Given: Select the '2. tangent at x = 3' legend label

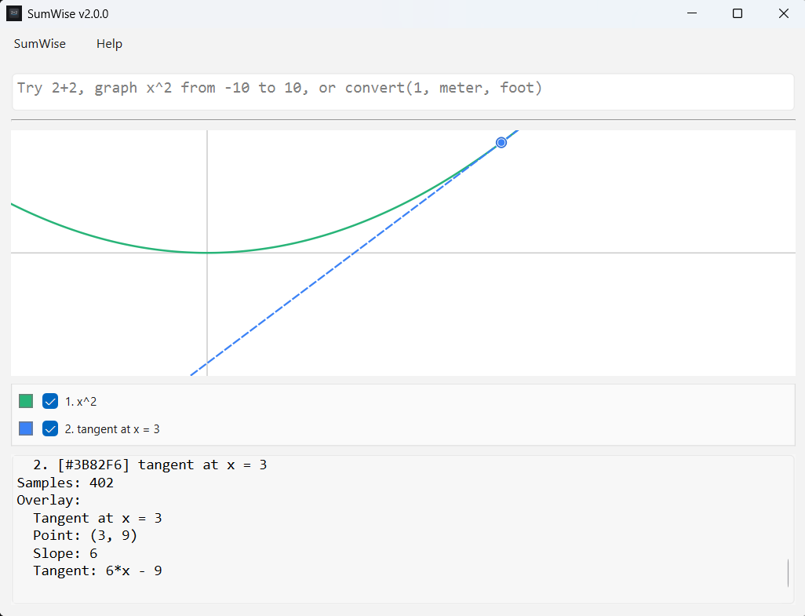Looking at the screenshot, I should pyautogui.click(x=112, y=429).
